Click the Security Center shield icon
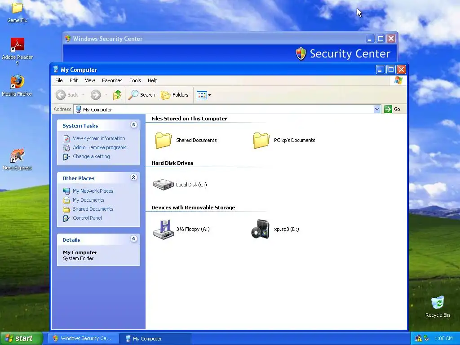 click(301, 54)
